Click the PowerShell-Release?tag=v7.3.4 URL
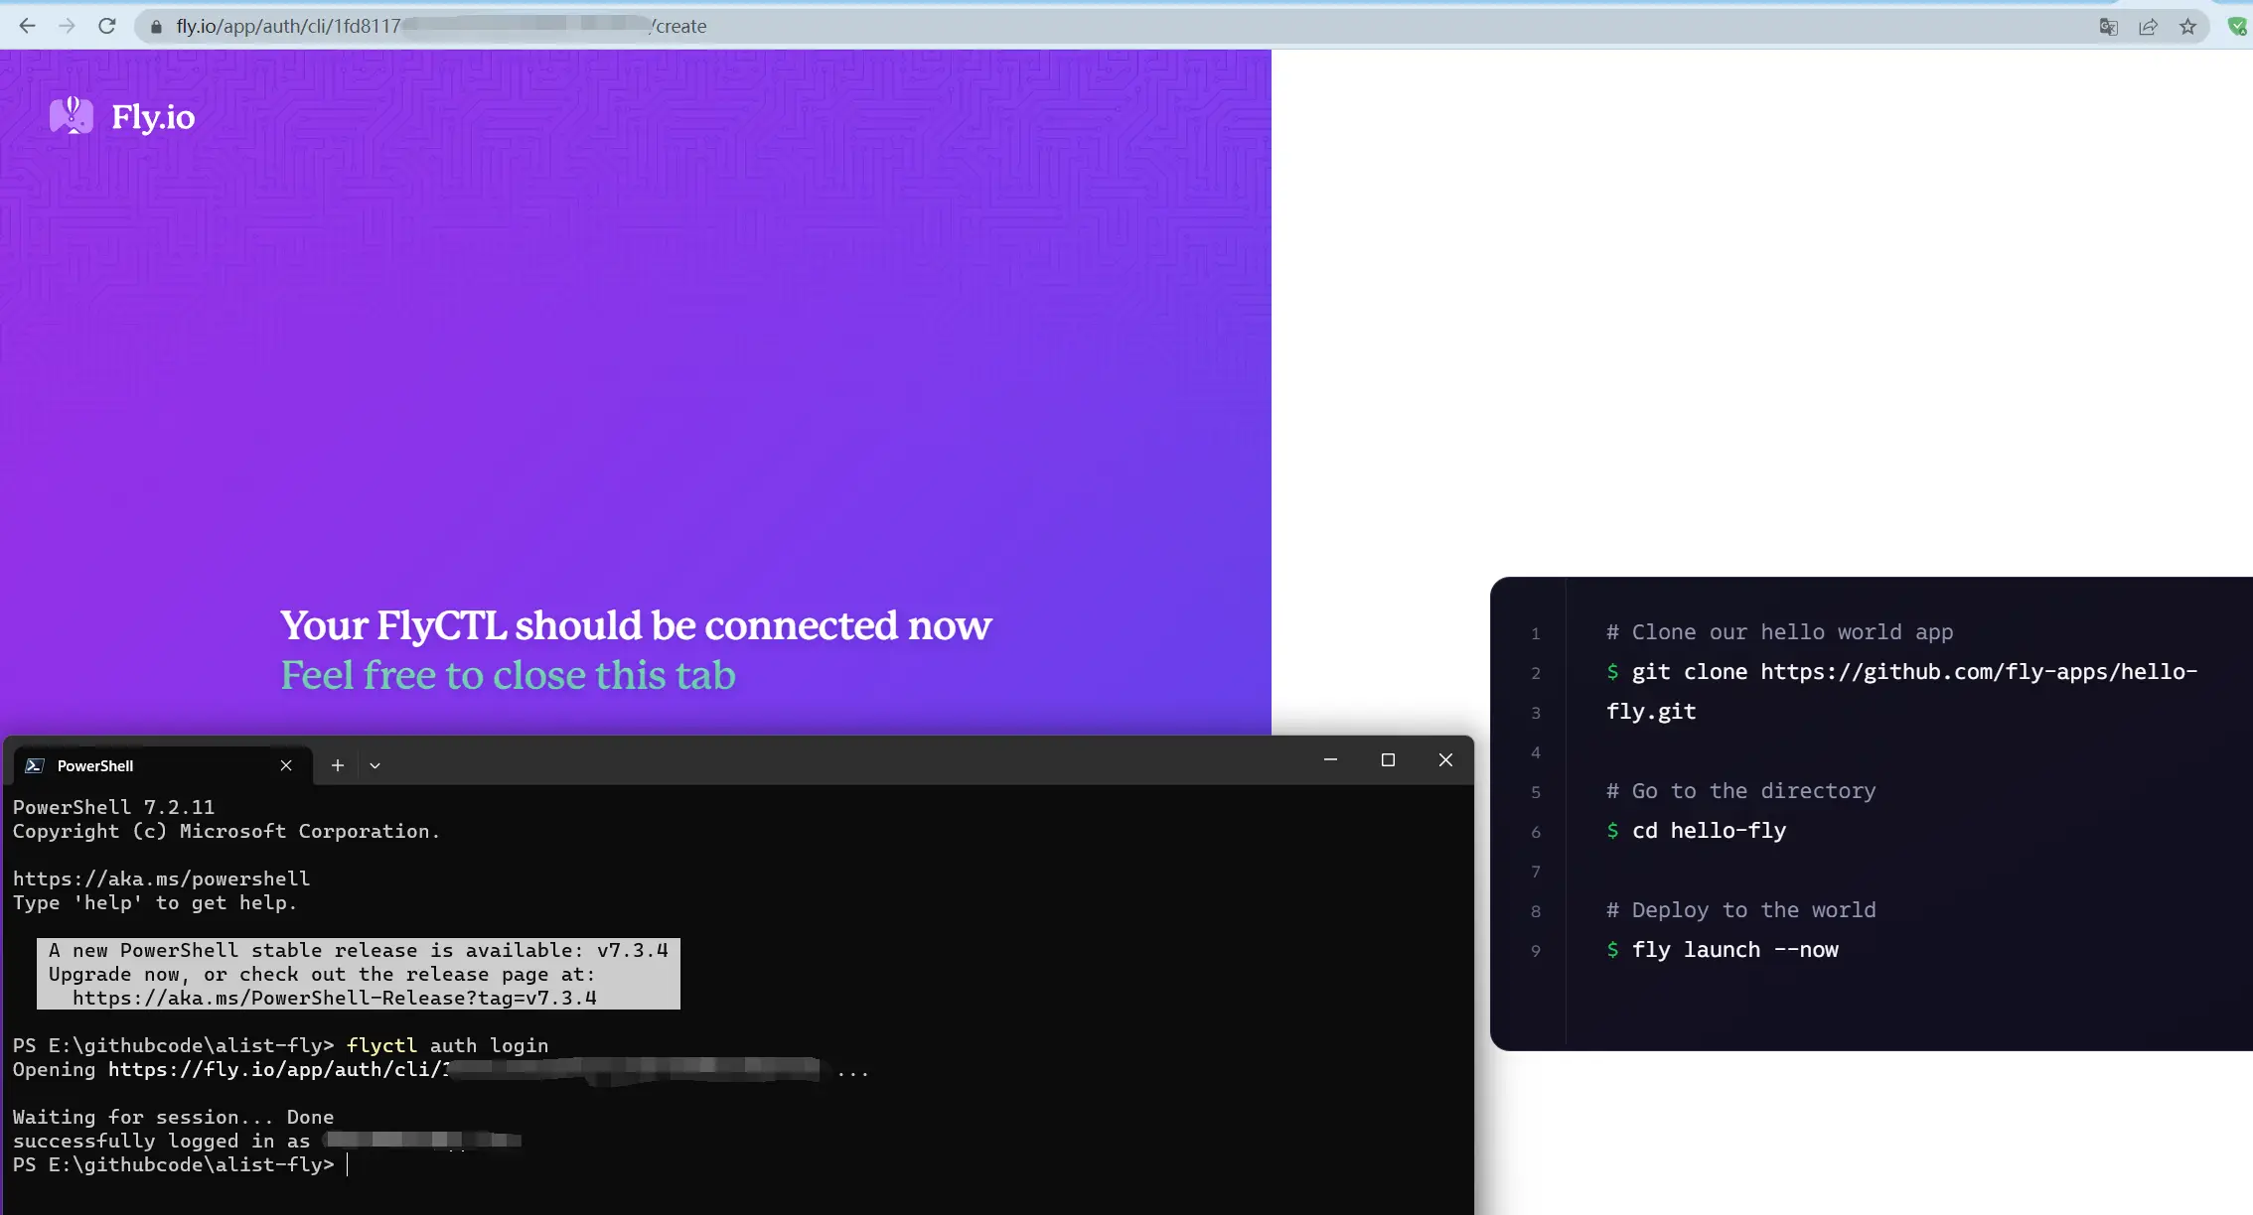This screenshot has width=2253, height=1215. (x=335, y=998)
